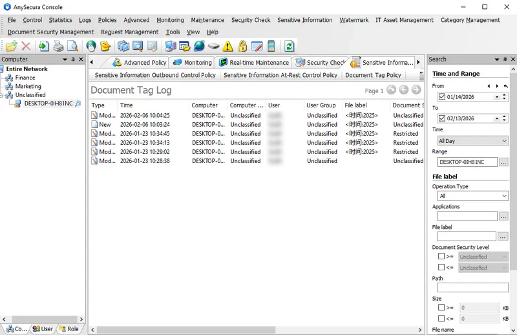Click the yellow warning triangle icon
Viewport: 517px width, 335px height.
pos(228,46)
